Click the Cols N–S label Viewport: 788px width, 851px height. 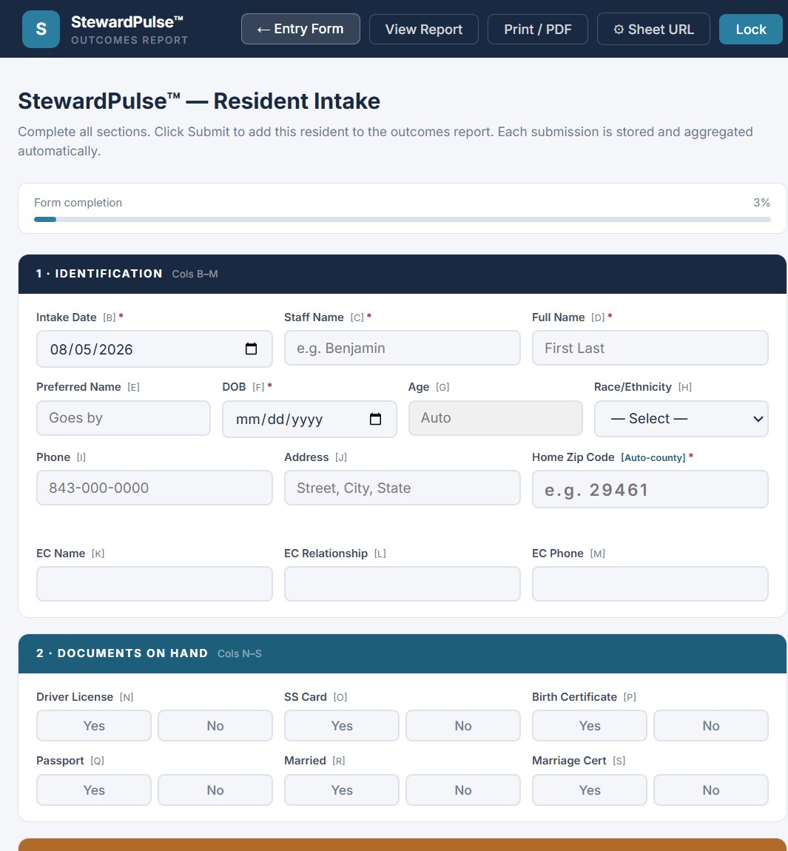pos(239,653)
